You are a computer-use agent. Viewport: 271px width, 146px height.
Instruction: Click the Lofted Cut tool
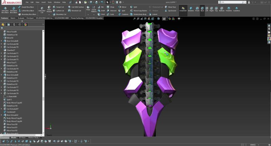(x=58, y=11)
